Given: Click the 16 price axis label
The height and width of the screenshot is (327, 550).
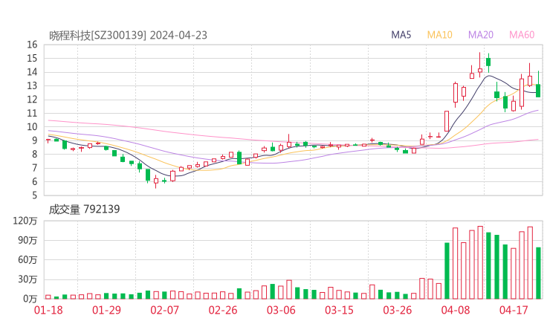Looking at the screenshot, I should click(32, 45).
